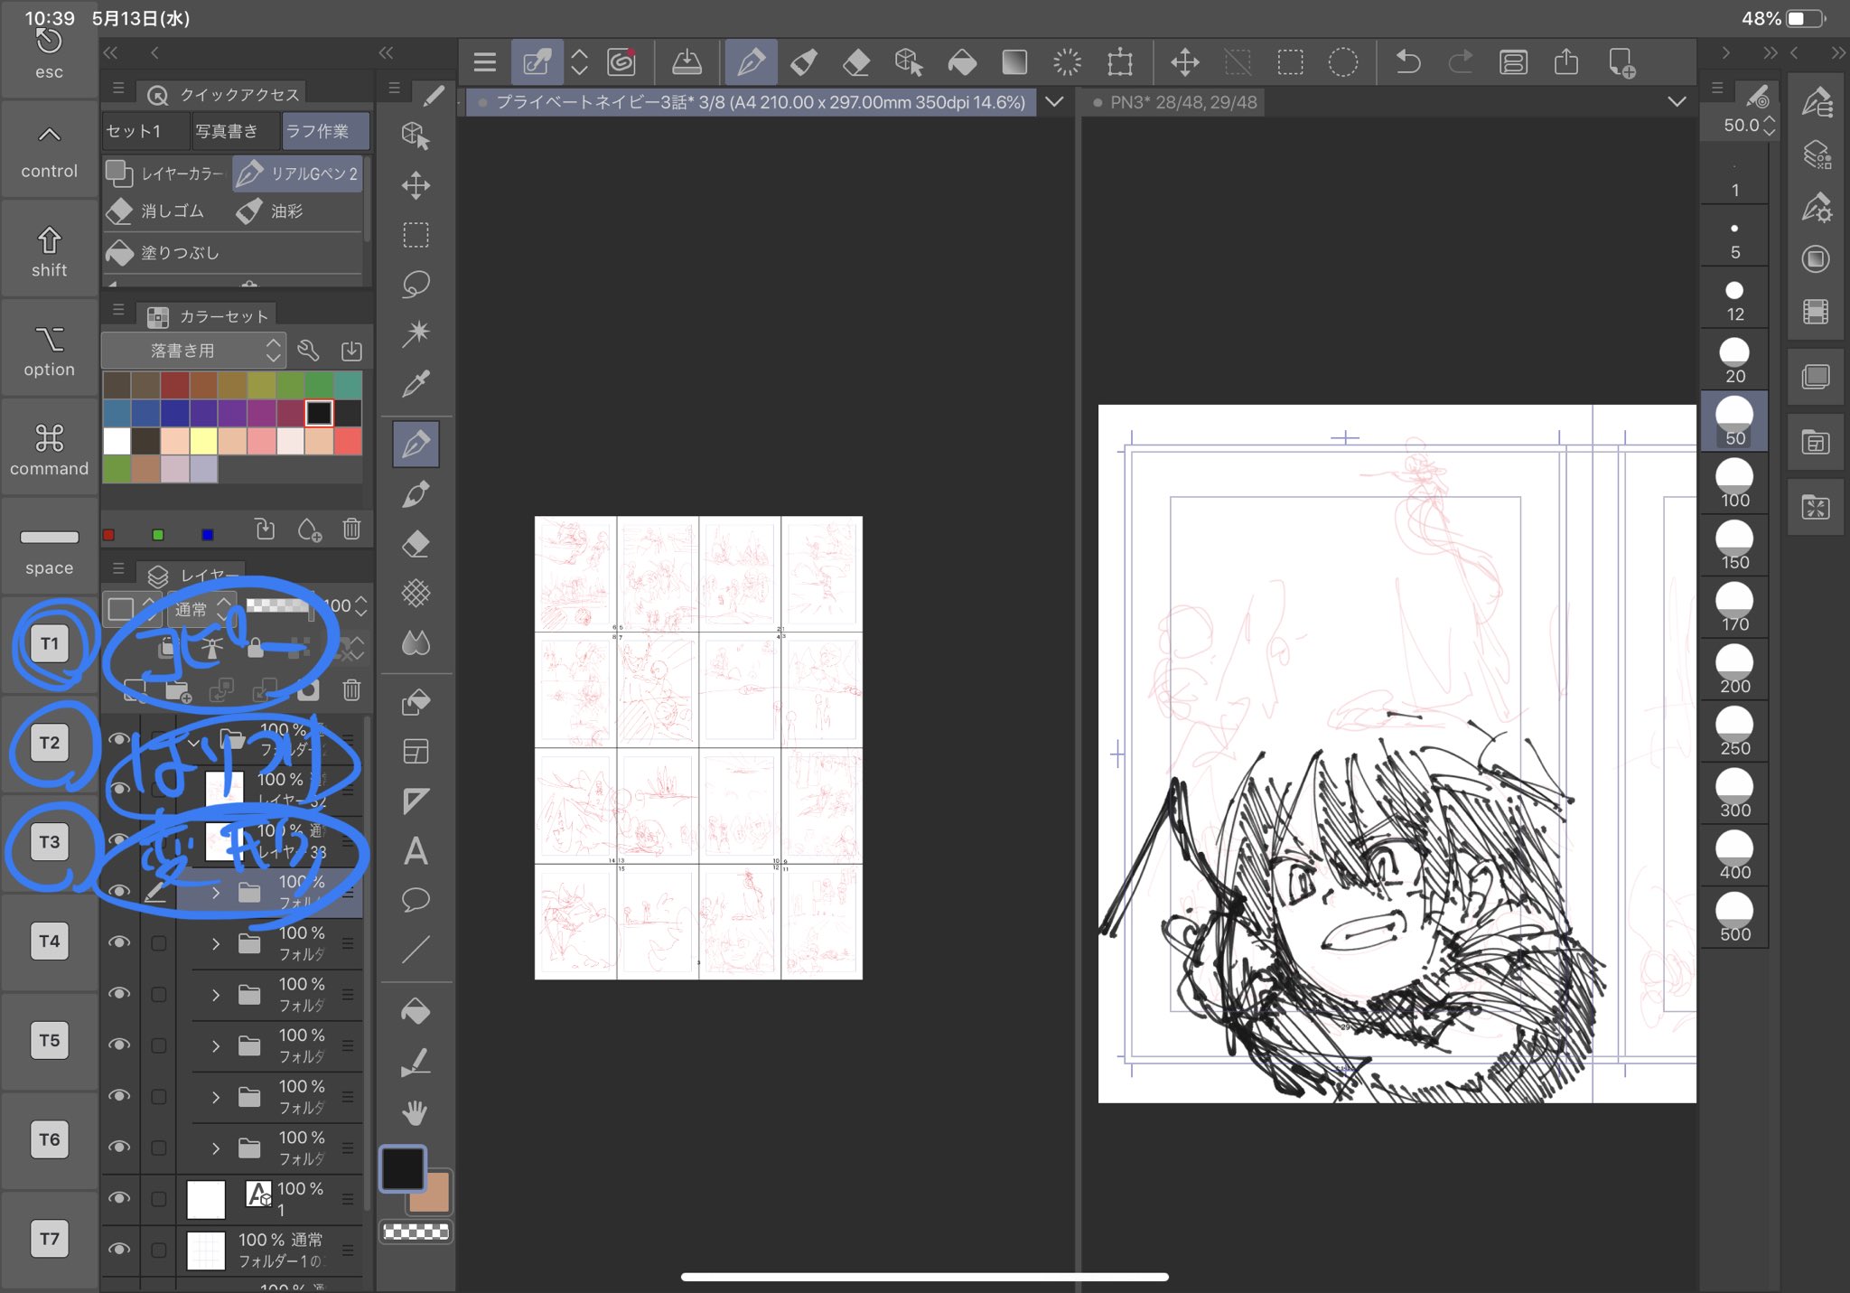The image size is (1850, 1293).
Task: Select the Auto select magic wand tool
Action: coord(416,333)
